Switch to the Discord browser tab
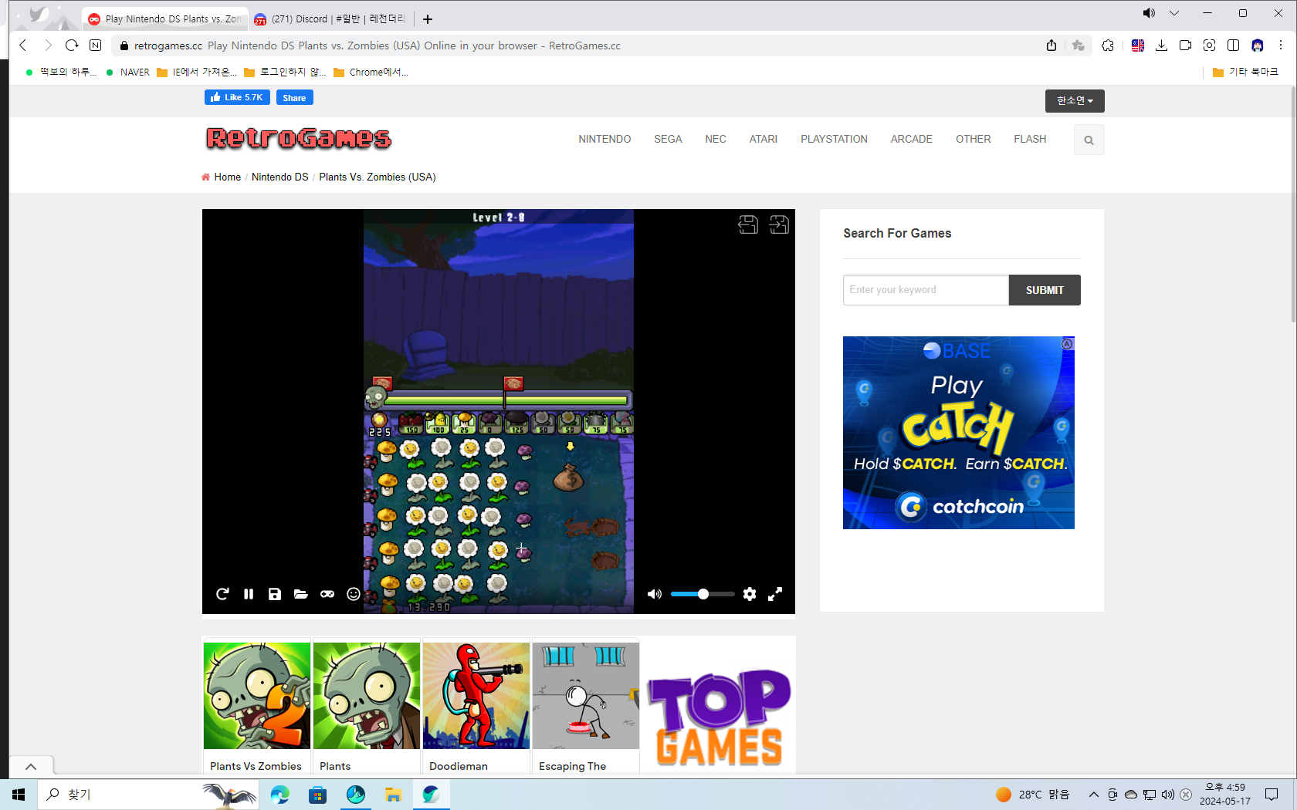Image resolution: width=1297 pixels, height=810 pixels. click(330, 19)
